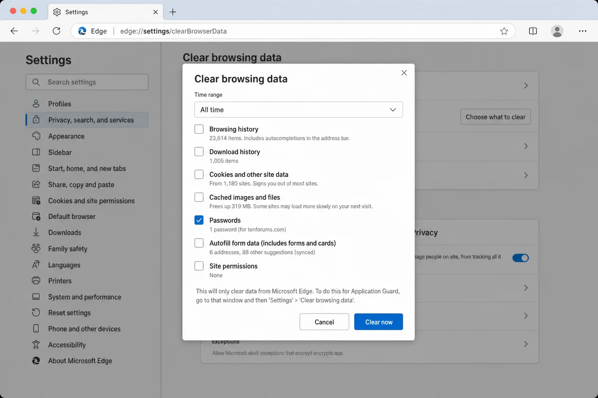Open the profile avatar icon
Image resolution: width=598 pixels, height=398 pixels.
click(557, 31)
